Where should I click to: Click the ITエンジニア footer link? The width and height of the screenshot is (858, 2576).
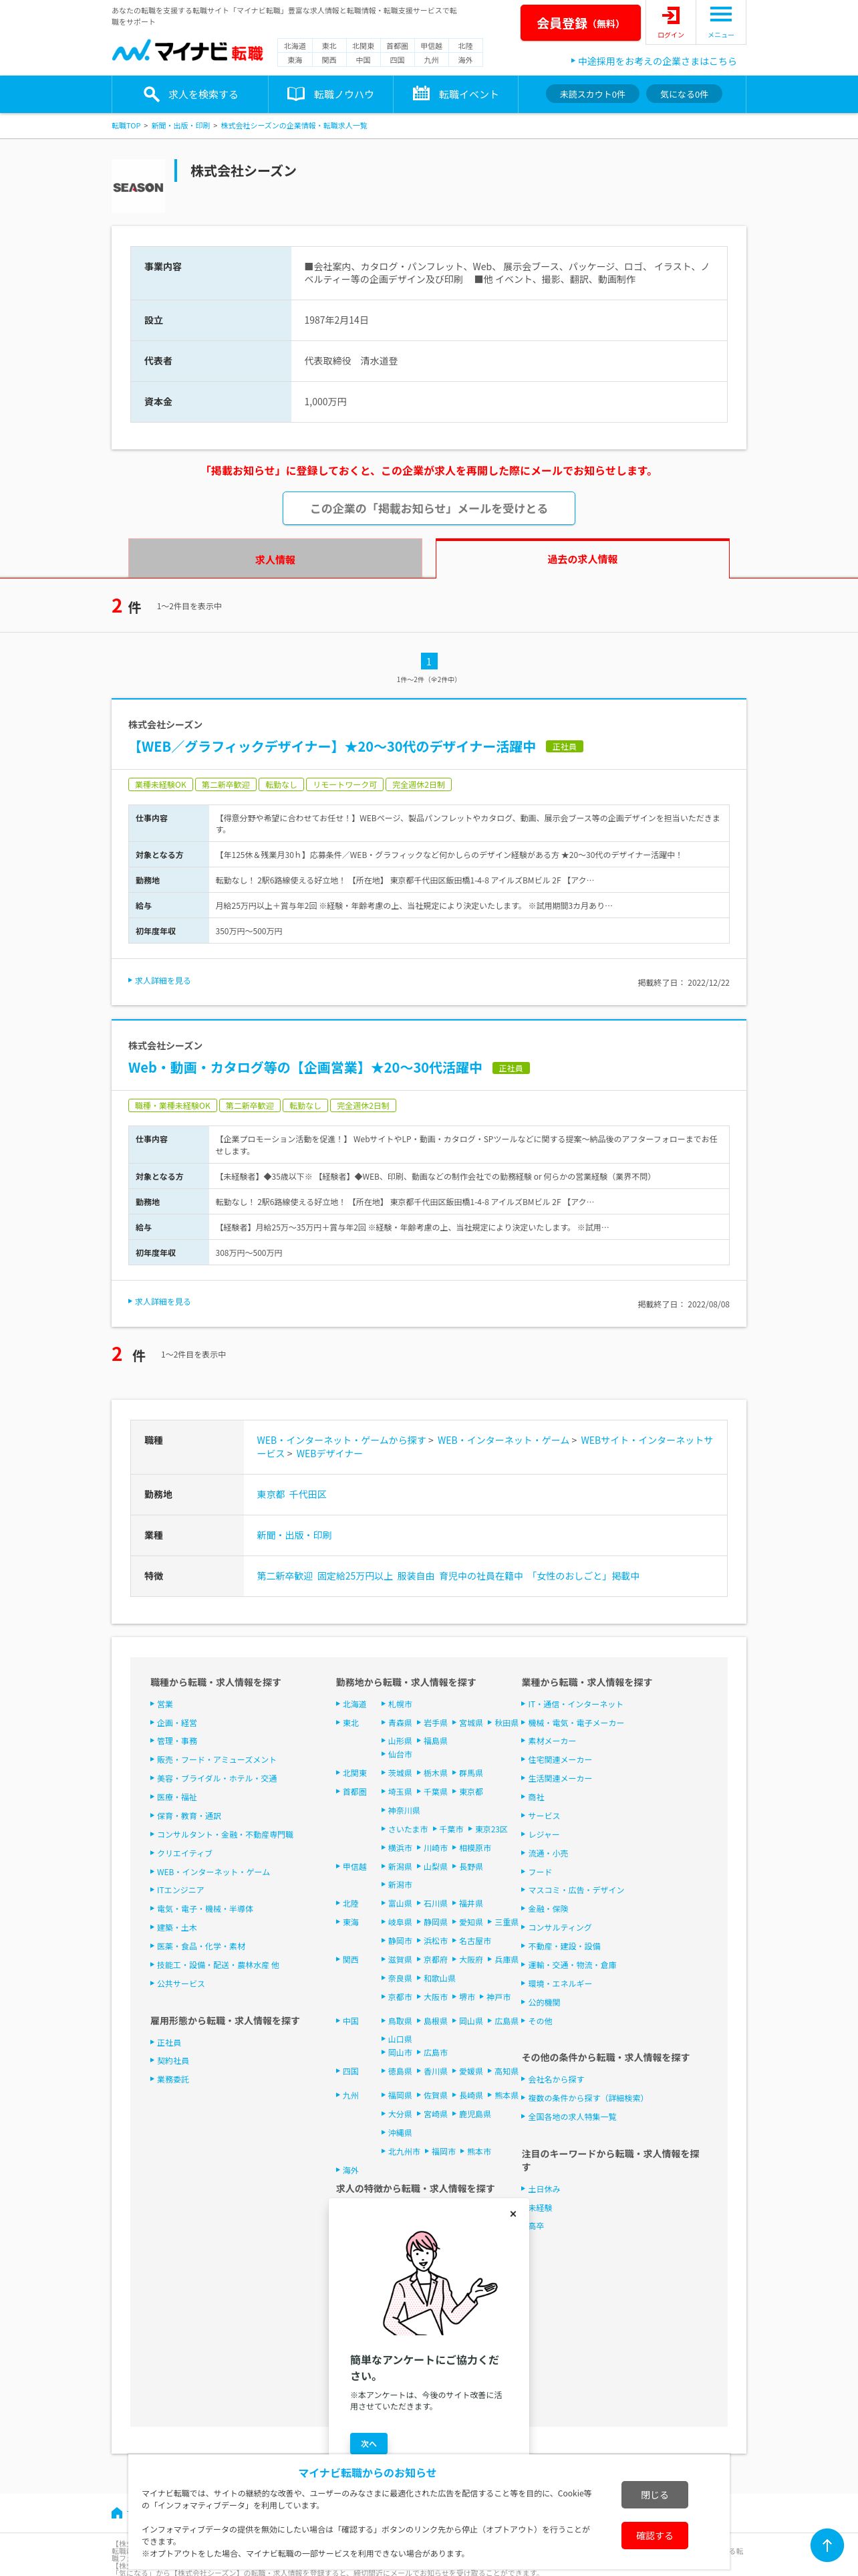[x=180, y=1890]
